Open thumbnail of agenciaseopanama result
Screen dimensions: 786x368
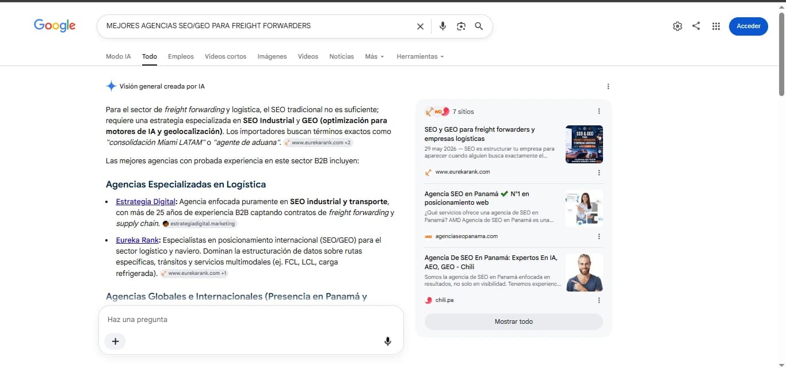click(584, 208)
